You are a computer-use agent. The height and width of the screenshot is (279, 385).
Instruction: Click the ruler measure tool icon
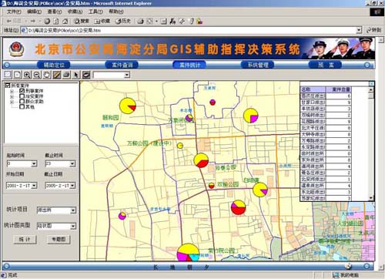pyautogui.click(x=56, y=75)
